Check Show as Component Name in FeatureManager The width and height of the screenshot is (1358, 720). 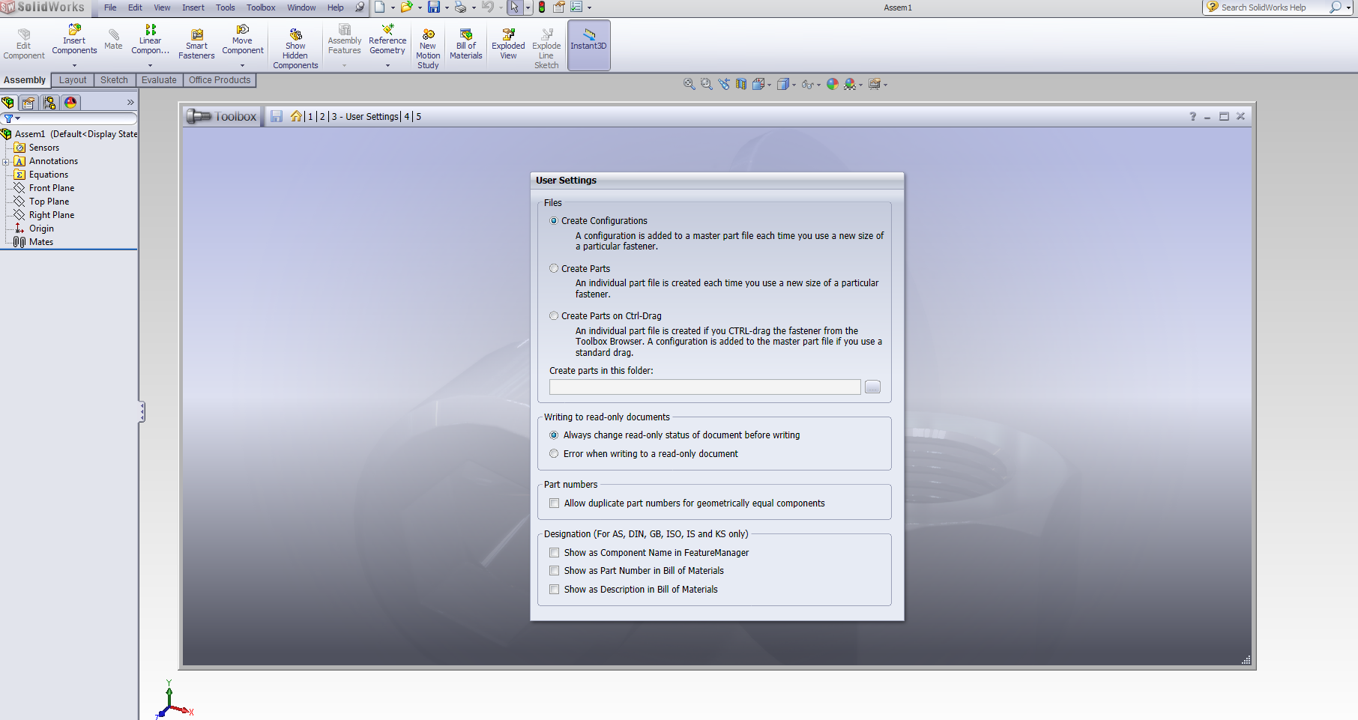[x=555, y=553]
